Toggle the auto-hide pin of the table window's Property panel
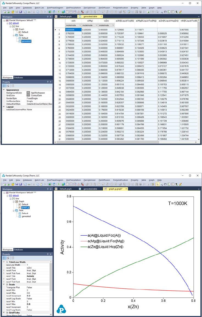202x317 pixels. [x=48, y=82]
